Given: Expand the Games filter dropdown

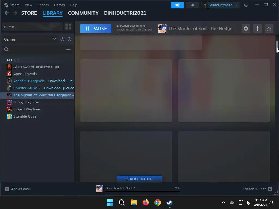Looking at the screenshot, I should coord(54,39).
